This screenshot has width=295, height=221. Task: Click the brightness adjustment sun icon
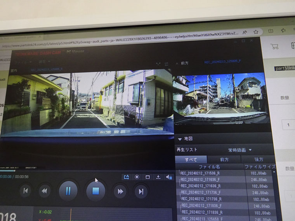pos(137,177)
